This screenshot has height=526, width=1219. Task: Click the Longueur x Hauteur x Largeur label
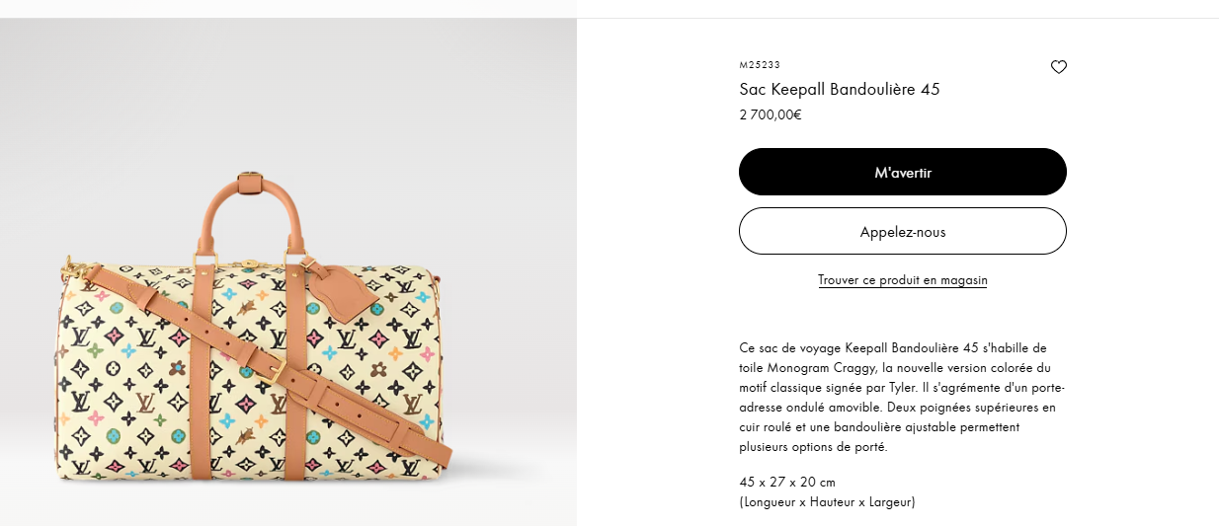point(826,502)
